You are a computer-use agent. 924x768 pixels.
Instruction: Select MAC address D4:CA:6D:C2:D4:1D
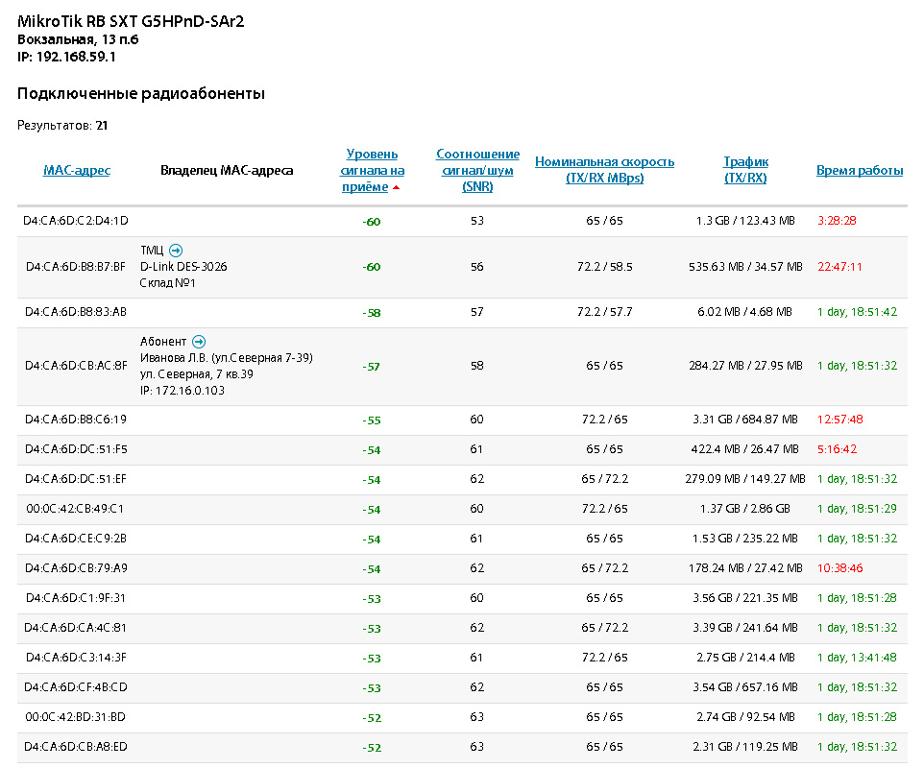[x=76, y=221]
